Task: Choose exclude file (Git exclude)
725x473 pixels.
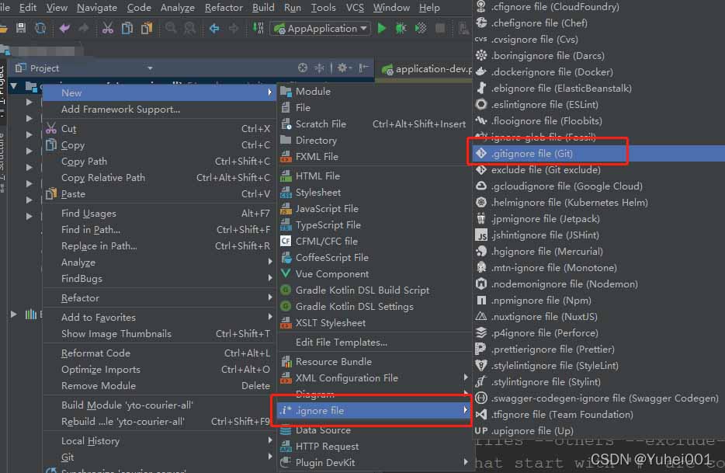Action: click(x=598, y=170)
